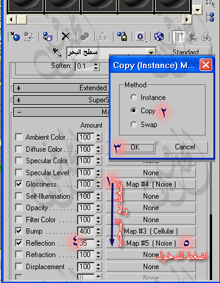Click the Reset Map/Material X icon
Screen dimensions: 220x283
[x=66, y=37]
